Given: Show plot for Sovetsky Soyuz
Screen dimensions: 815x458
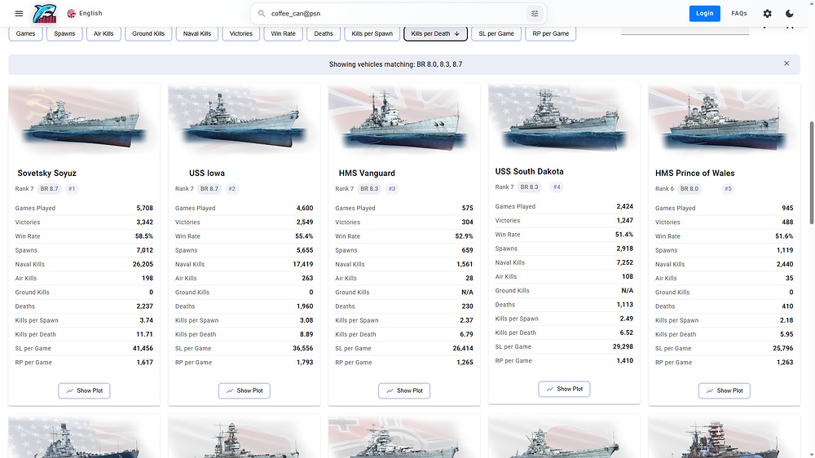Looking at the screenshot, I should [84, 390].
